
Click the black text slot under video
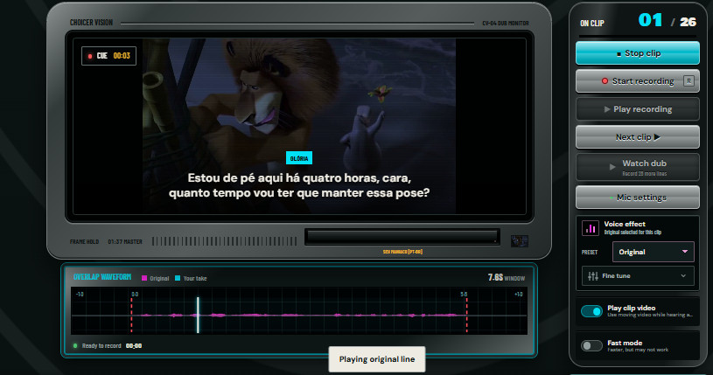[402, 237]
